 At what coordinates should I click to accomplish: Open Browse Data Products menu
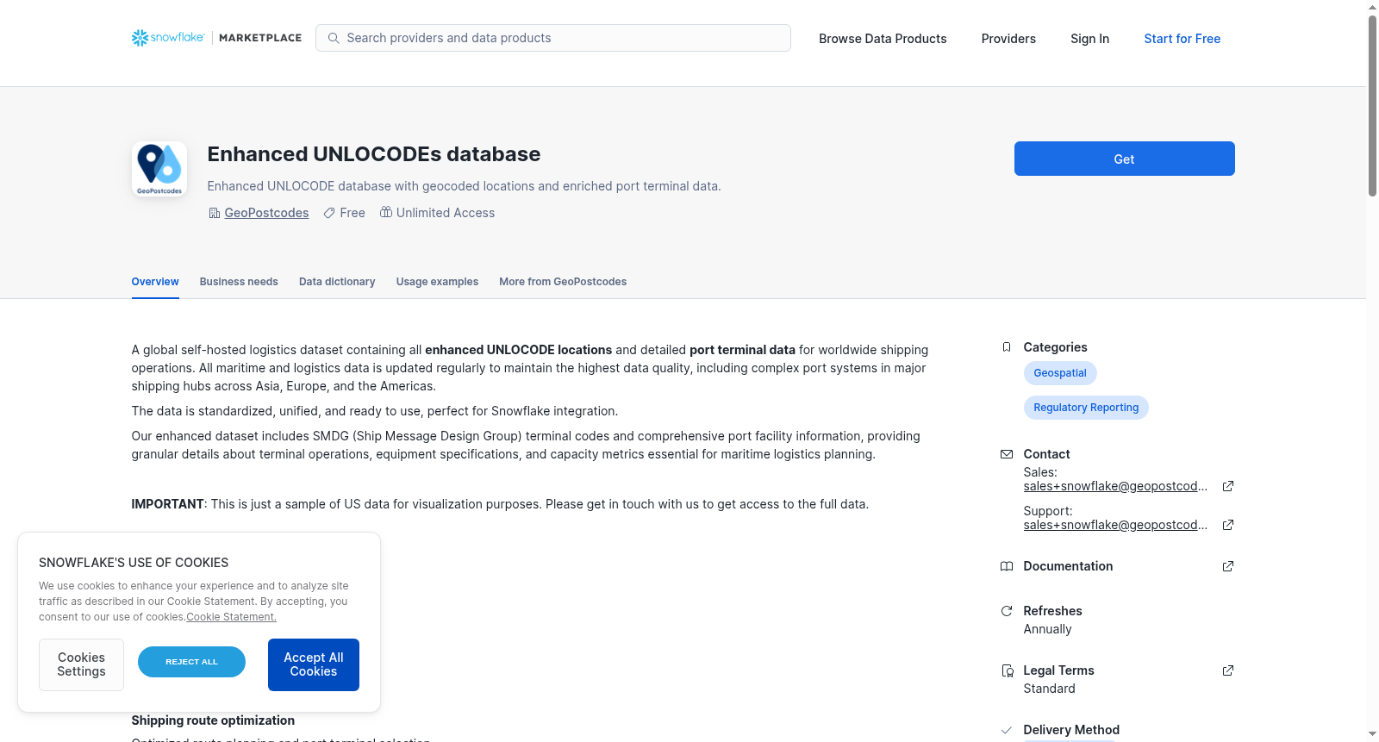coord(883,39)
